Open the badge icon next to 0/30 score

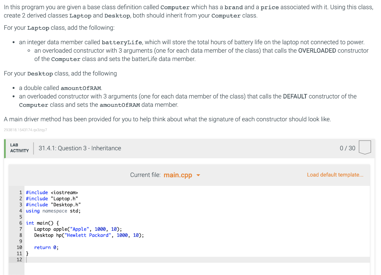click(365, 147)
